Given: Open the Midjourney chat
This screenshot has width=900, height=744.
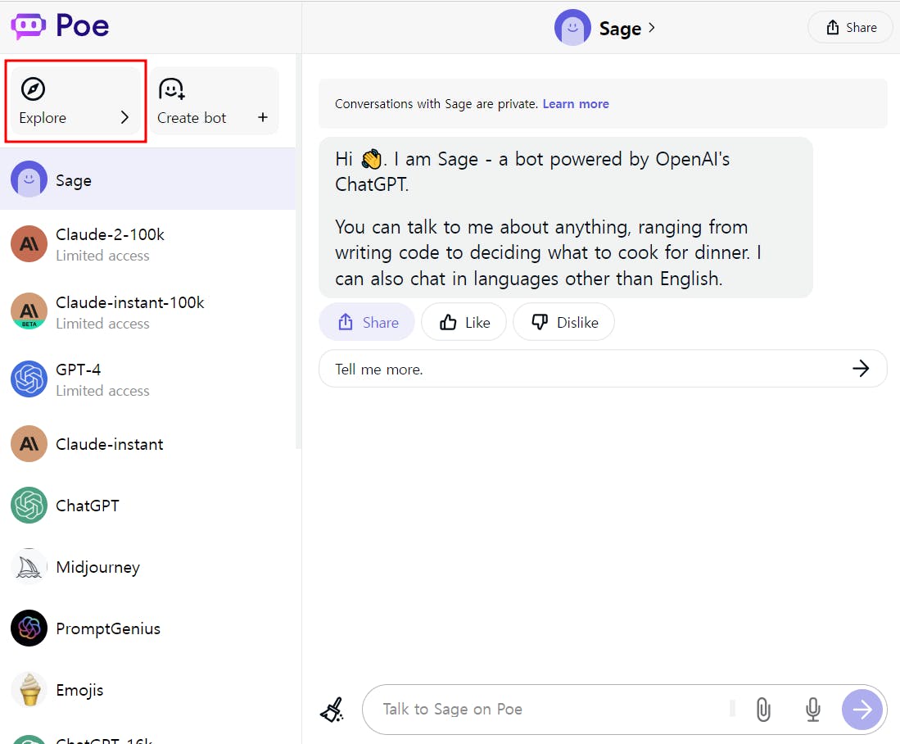Looking at the screenshot, I should (147, 566).
